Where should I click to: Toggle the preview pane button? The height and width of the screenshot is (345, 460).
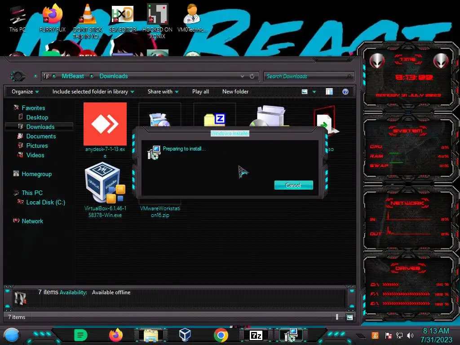click(329, 92)
